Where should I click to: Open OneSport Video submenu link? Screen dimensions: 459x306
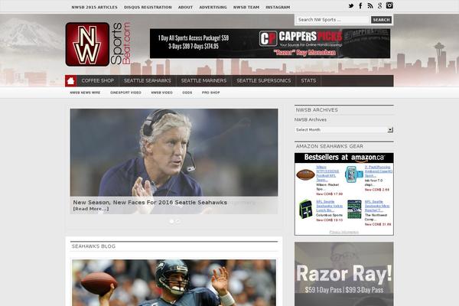[x=125, y=93]
